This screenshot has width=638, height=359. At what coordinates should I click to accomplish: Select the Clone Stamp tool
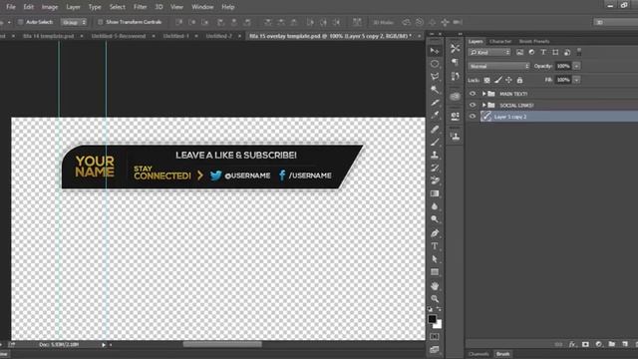pos(435,156)
